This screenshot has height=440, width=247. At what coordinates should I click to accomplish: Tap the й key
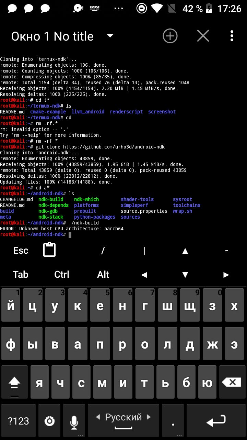click(x=11, y=305)
